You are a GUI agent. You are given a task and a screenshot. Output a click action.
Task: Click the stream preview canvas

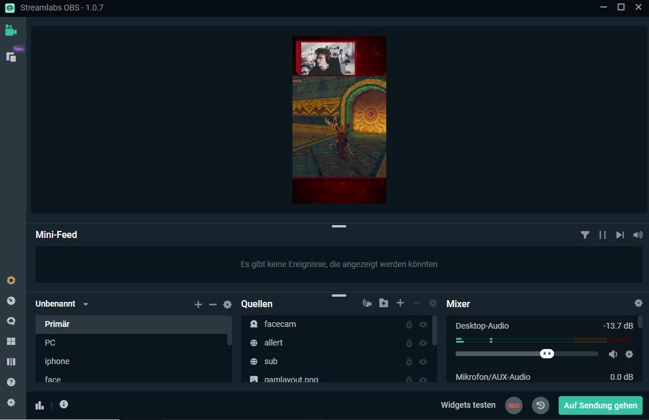pyautogui.click(x=340, y=120)
